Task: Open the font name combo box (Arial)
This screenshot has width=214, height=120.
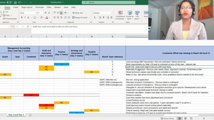Action: [x=28, y=13]
